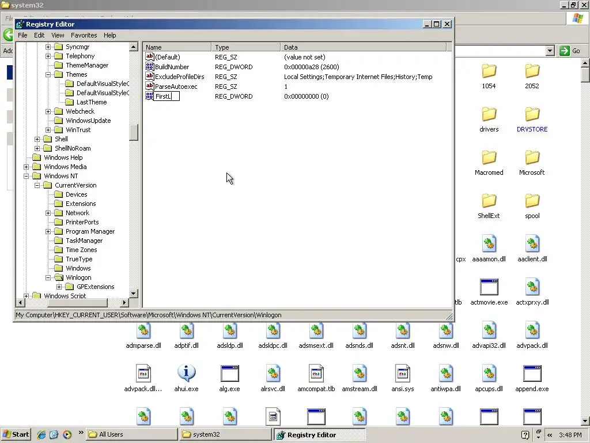Expand the Webcheck registry key

pos(48,111)
